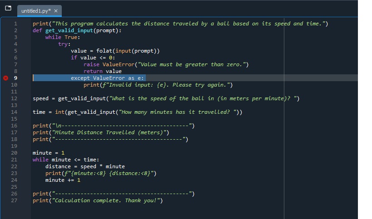The image size is (372, 219).
Task: Click line number 12 in the gutter
Action: [x=14, y=98]
